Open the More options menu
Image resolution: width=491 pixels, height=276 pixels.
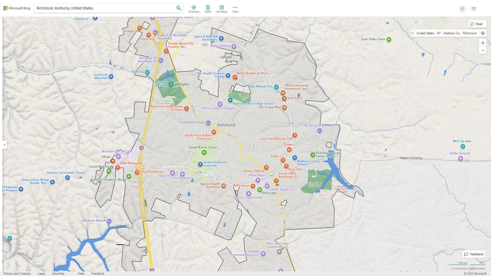tap(235, 9)
